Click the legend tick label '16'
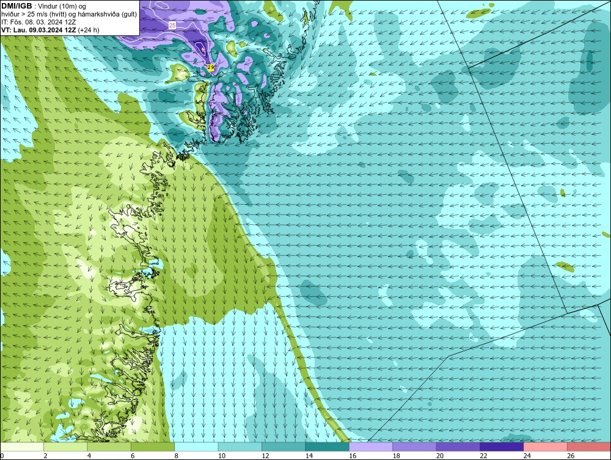Viewport: 611px width, 460px height. click(353, 456)
